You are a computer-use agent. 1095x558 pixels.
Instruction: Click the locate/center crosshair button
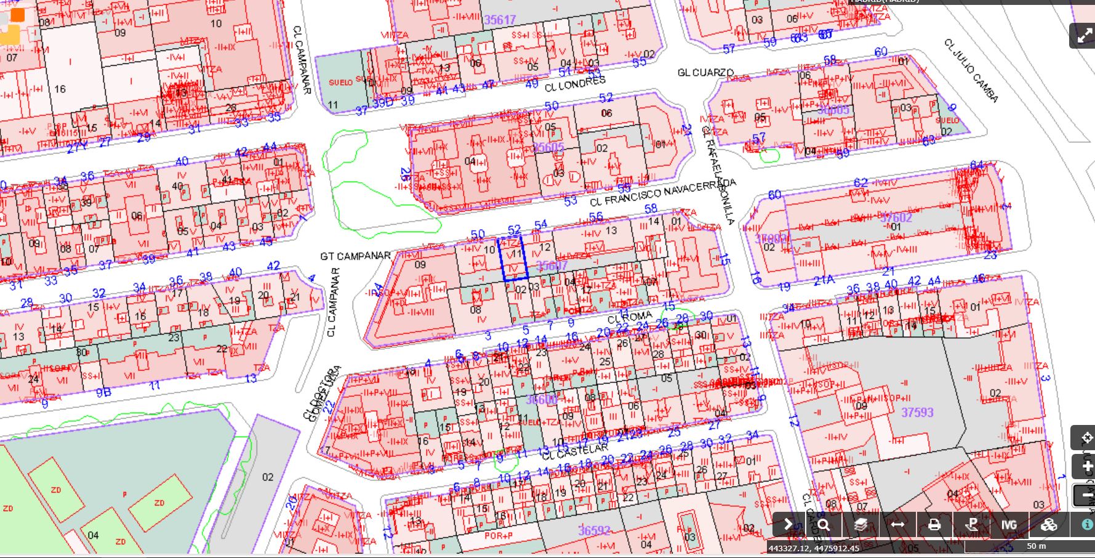[x=1085, y=438]
